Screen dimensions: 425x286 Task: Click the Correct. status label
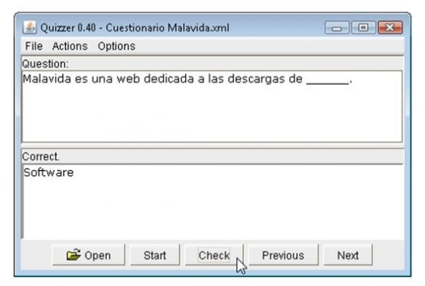(x=41, y=156)
